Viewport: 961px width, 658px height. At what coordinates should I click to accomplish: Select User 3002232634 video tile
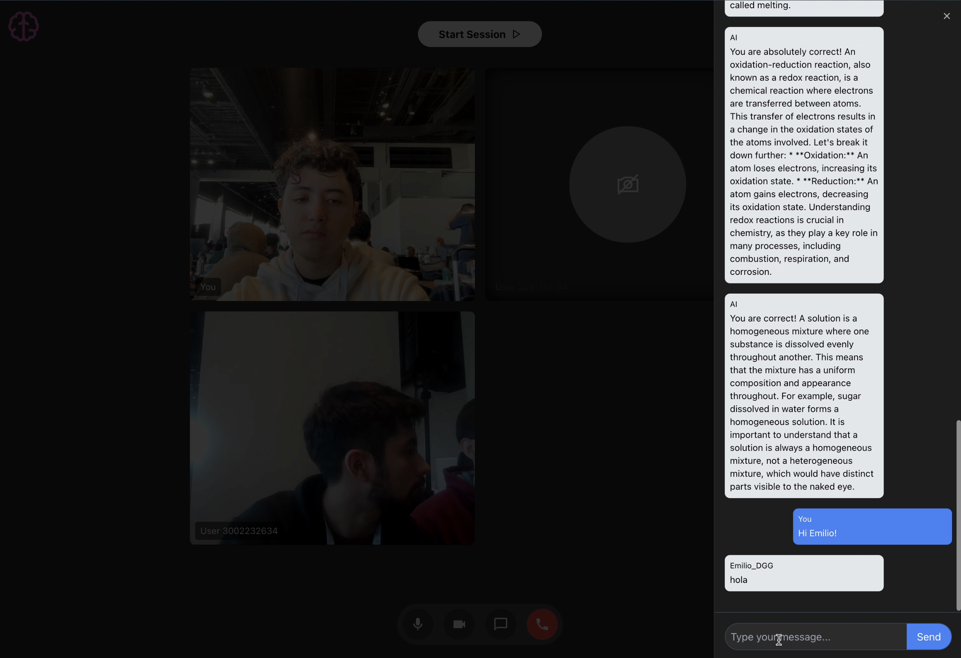pos(332,428)
